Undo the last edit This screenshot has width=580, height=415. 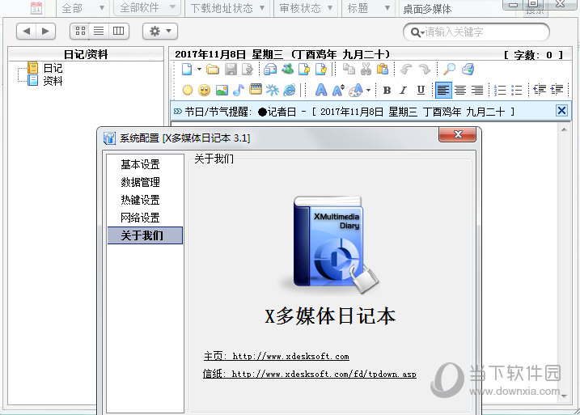(407, 70)
